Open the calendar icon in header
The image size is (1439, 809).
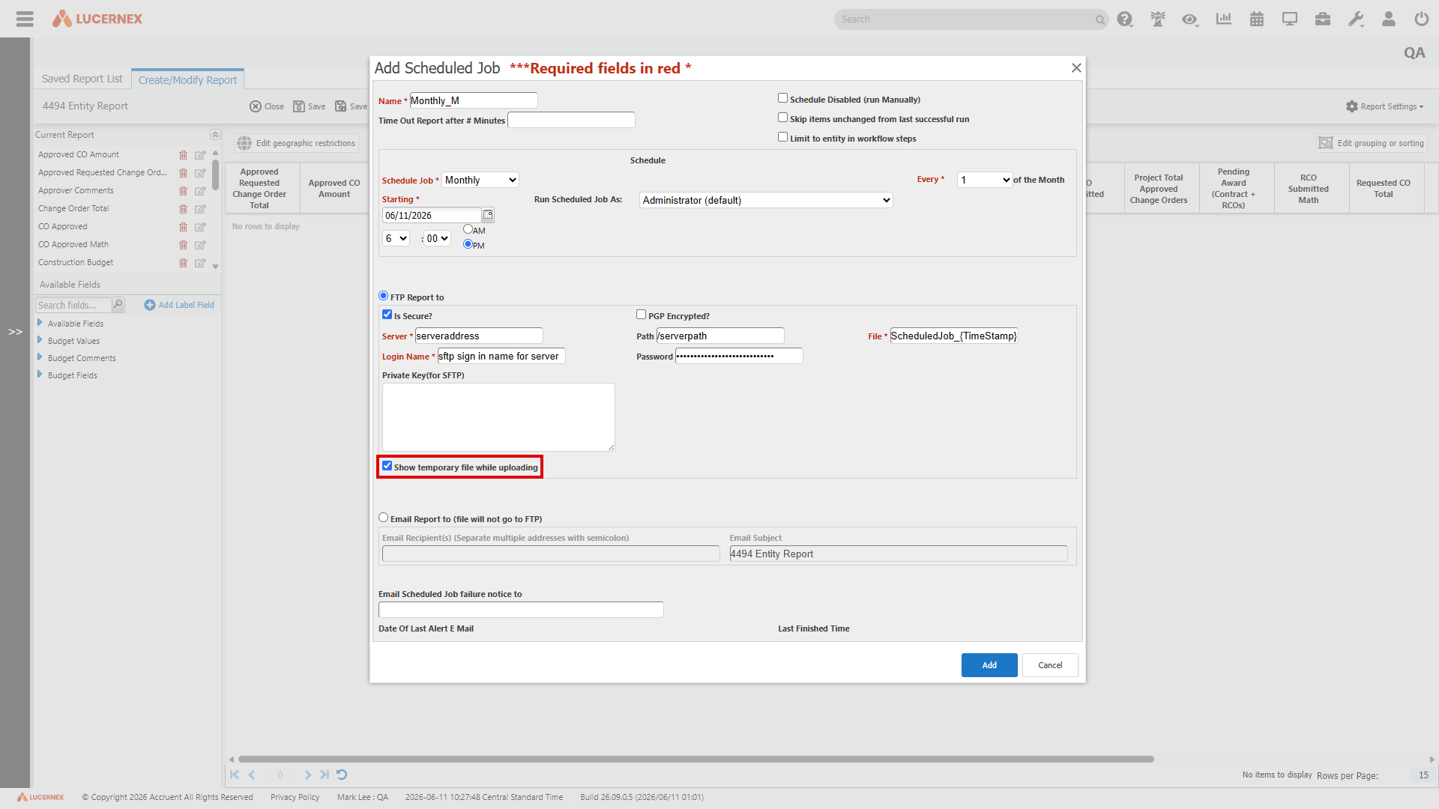(x=1257, y=19)
